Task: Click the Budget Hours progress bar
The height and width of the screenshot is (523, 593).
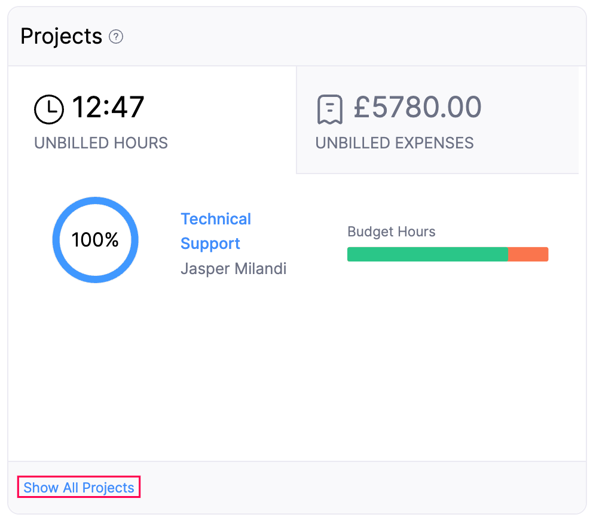Action: pos(448,254)
